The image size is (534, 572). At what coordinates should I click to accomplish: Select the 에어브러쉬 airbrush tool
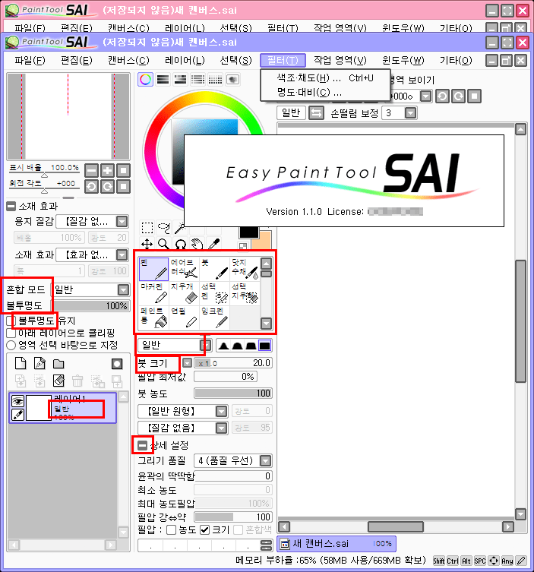coord(184,269)
